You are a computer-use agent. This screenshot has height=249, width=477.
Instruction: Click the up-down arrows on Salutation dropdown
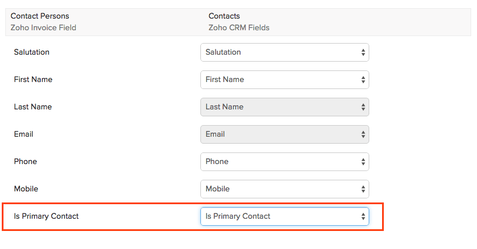coord(363,52)
